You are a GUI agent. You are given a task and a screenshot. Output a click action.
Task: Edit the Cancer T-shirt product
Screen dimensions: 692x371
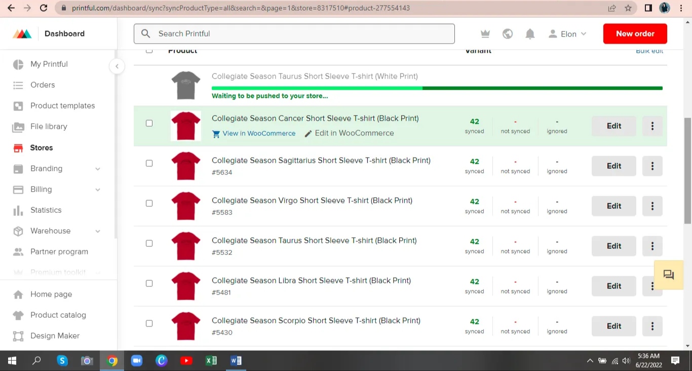click(x=614, y=126)
